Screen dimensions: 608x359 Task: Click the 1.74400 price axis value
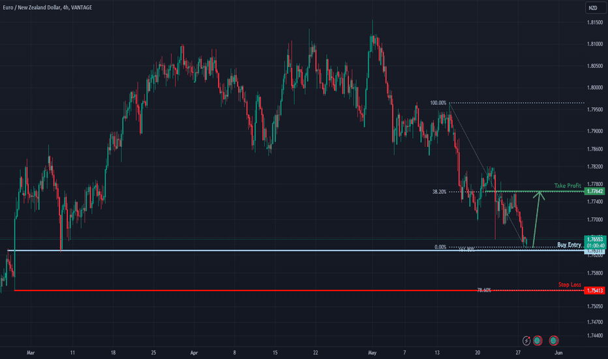coord(595,336)
